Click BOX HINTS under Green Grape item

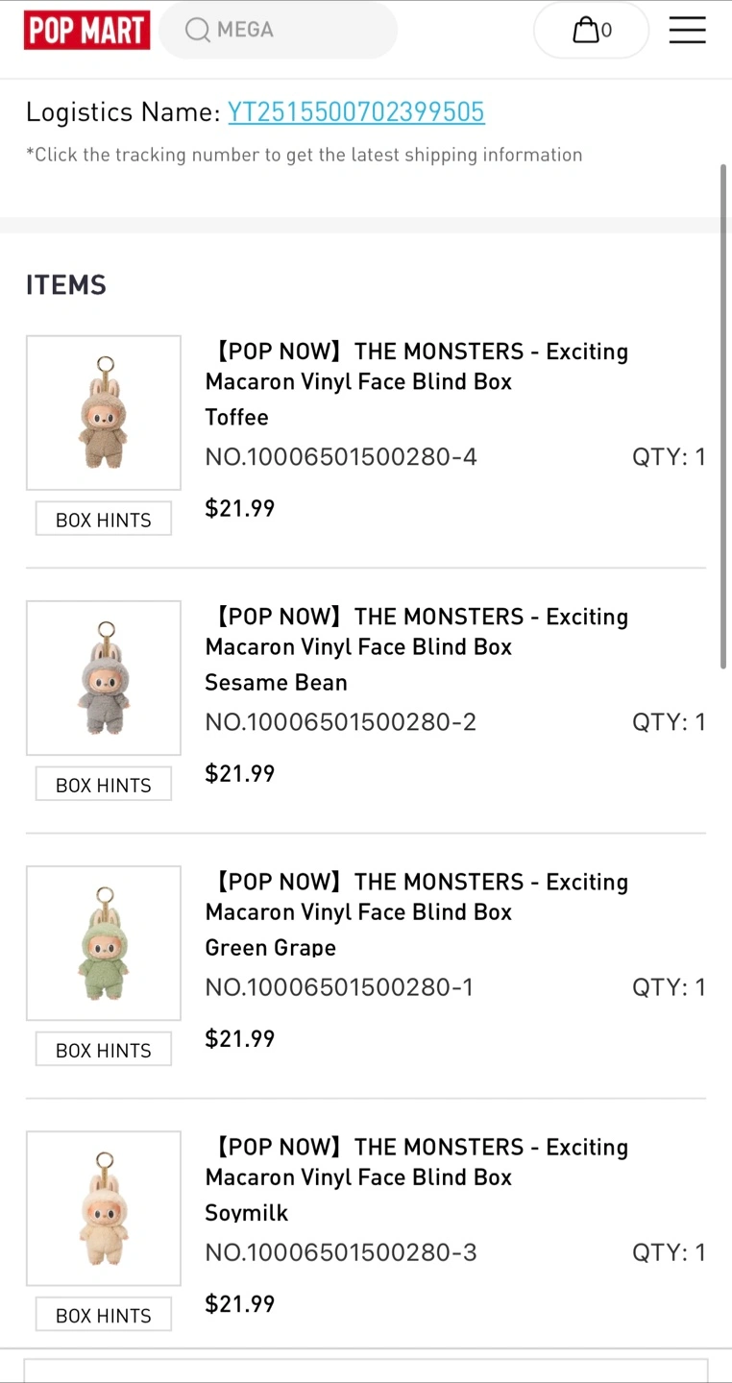click(x=104, y=1050)
